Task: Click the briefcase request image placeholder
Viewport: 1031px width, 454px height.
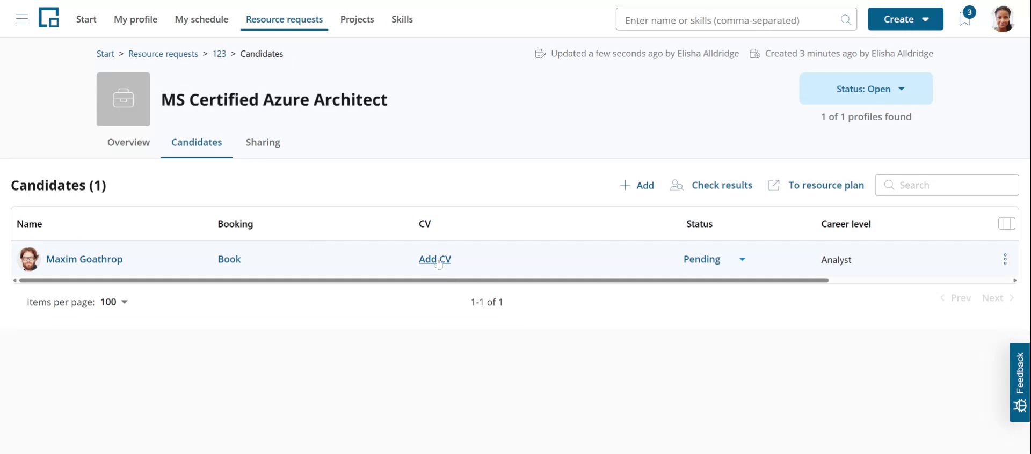Action: point(124,99)
